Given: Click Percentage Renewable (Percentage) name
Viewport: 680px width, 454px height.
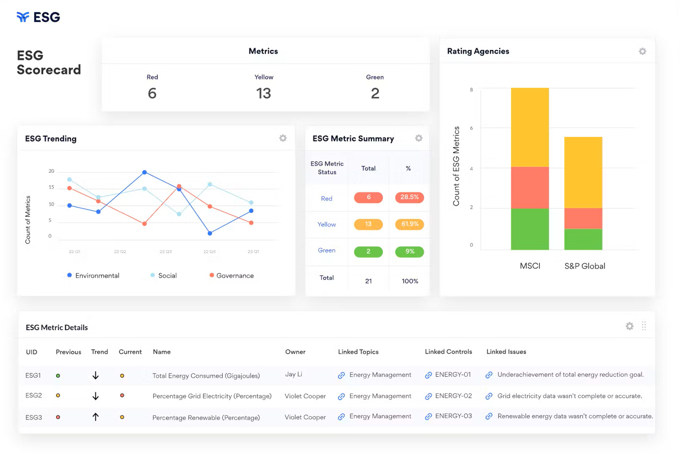Looking at the screenshot, I should [206, 418].
